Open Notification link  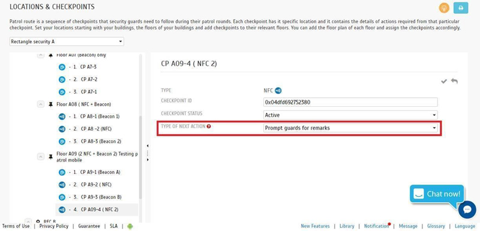click(x=376, y=226)
